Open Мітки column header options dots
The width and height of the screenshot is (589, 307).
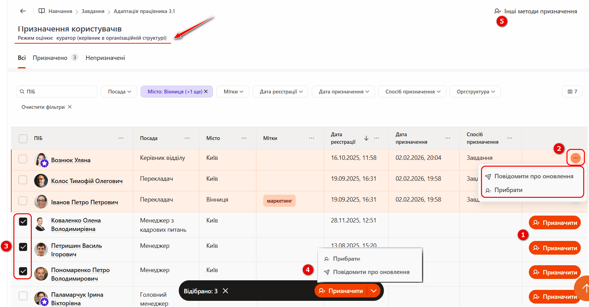coord(311,138)
